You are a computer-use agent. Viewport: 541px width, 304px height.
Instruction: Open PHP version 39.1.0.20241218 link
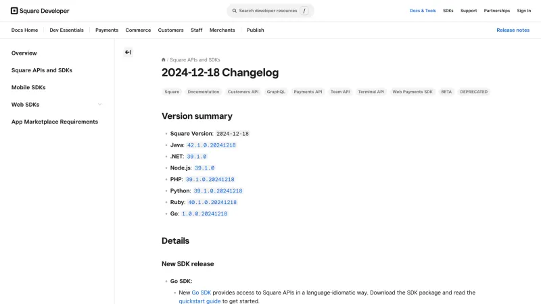click(210, 179)
